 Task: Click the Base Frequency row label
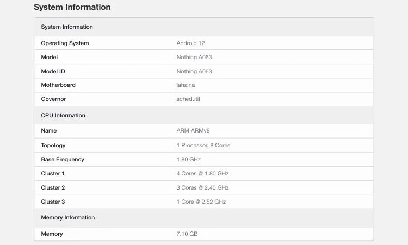63,160
